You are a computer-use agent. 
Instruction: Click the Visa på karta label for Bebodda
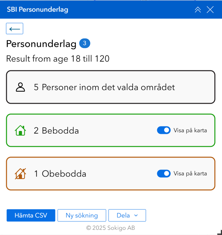[x=190, y=130]
